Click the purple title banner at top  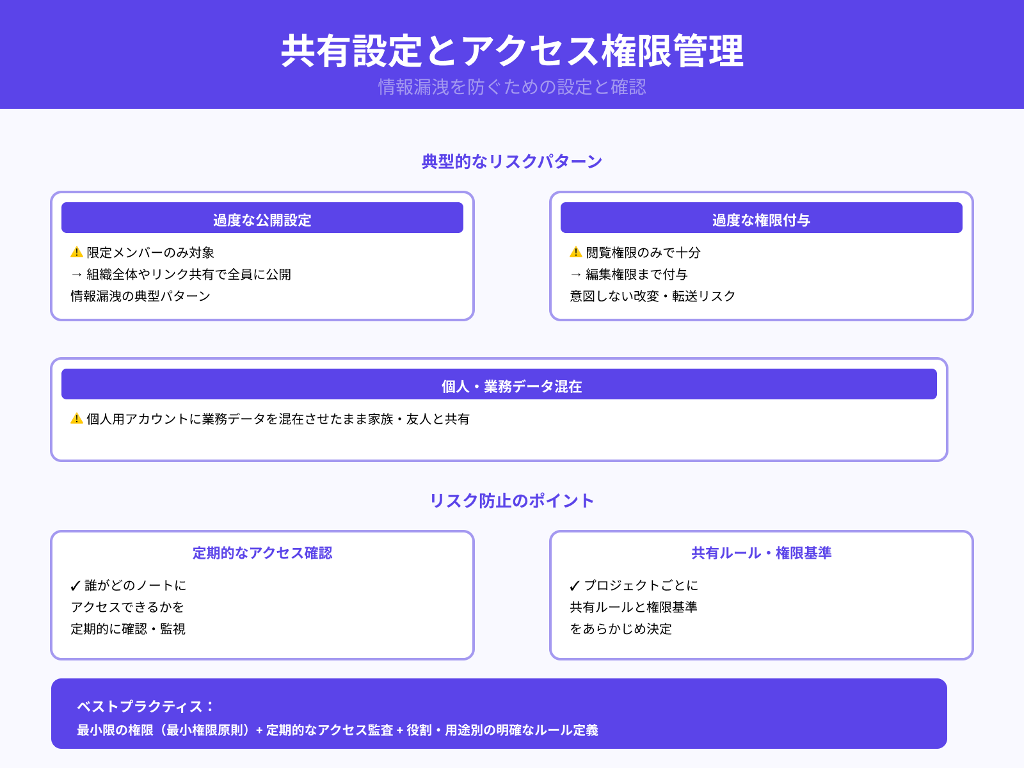coord(512,55)
